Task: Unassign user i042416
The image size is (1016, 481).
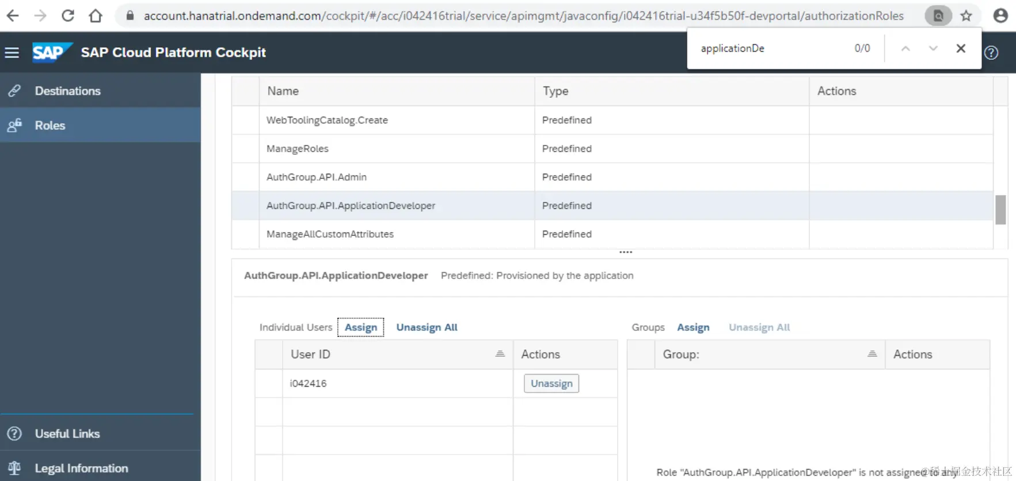Action: pyautogui.click(x=551, y=383)
